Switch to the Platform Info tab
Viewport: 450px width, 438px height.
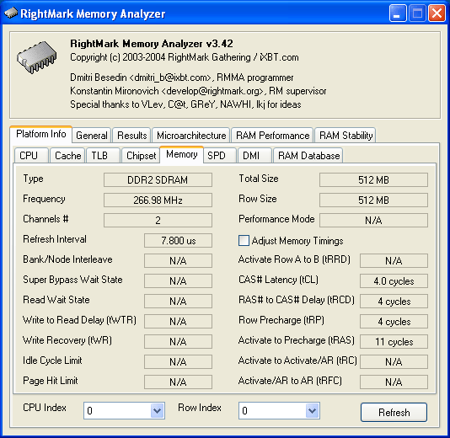point(40,134)
